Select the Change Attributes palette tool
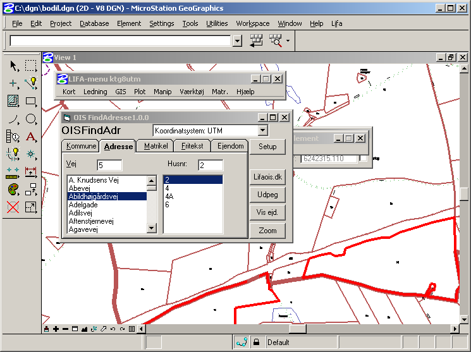 (13, 190)
